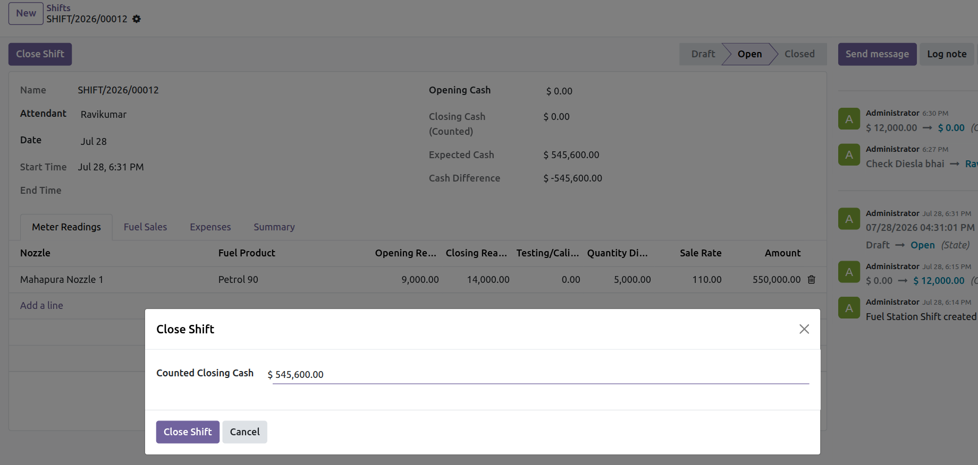Click the 110.00 sale rate cell
Image resolution: width=978 pixels, height=465 pixels.
[x=707, y=280]
